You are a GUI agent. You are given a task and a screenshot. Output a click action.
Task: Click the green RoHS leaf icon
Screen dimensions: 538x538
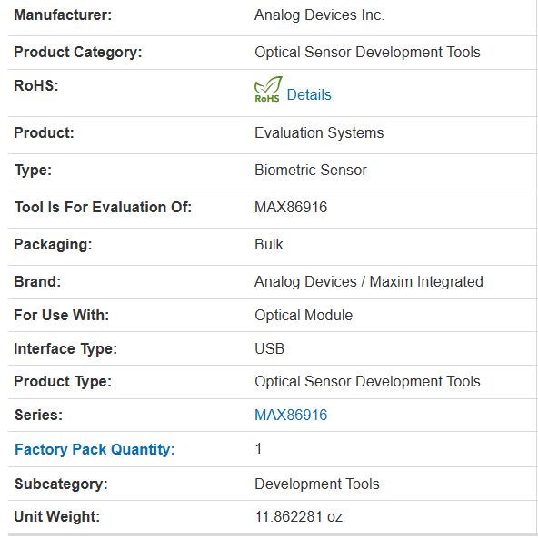(268, 89)
